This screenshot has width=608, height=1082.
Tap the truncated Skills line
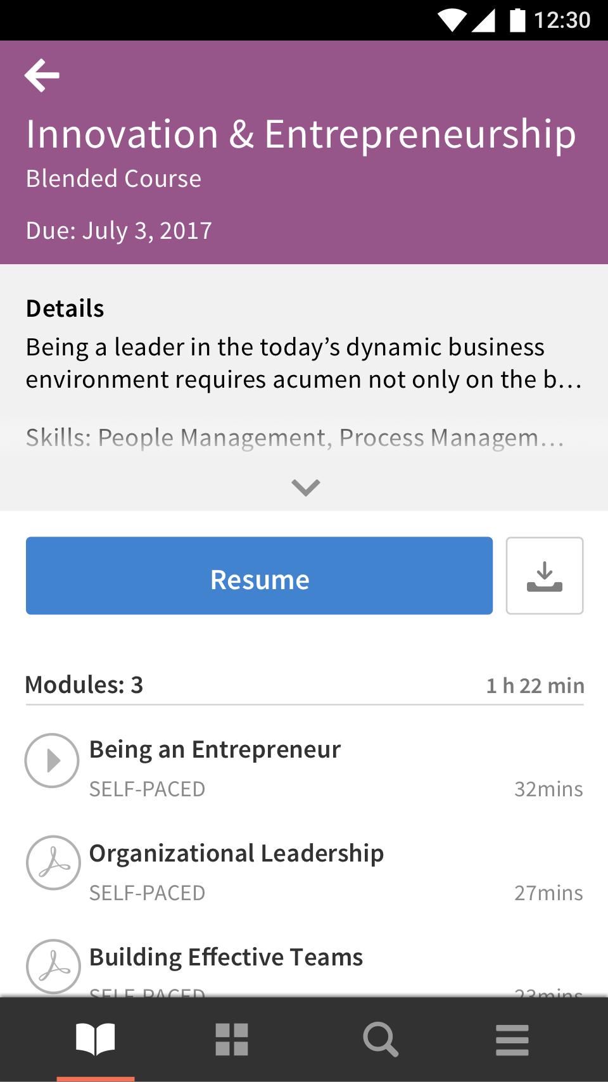pos(295,438)
